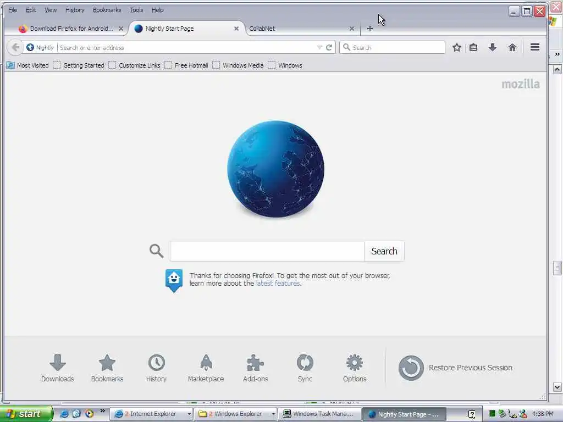Open the History menu
This screenshot has height=422, width=563.
click(75, 10)
